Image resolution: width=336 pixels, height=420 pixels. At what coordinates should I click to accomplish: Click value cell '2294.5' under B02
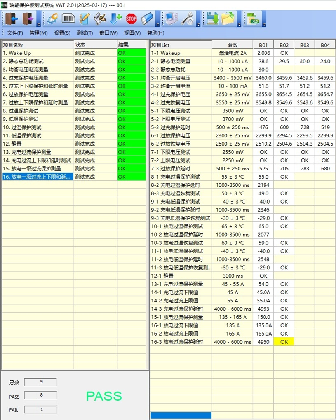[284, 135]
